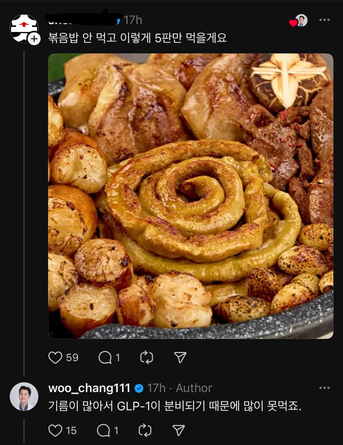
Task: Tap the blue verified badge beside woo_chang111
Action: (x=139, y=388)
